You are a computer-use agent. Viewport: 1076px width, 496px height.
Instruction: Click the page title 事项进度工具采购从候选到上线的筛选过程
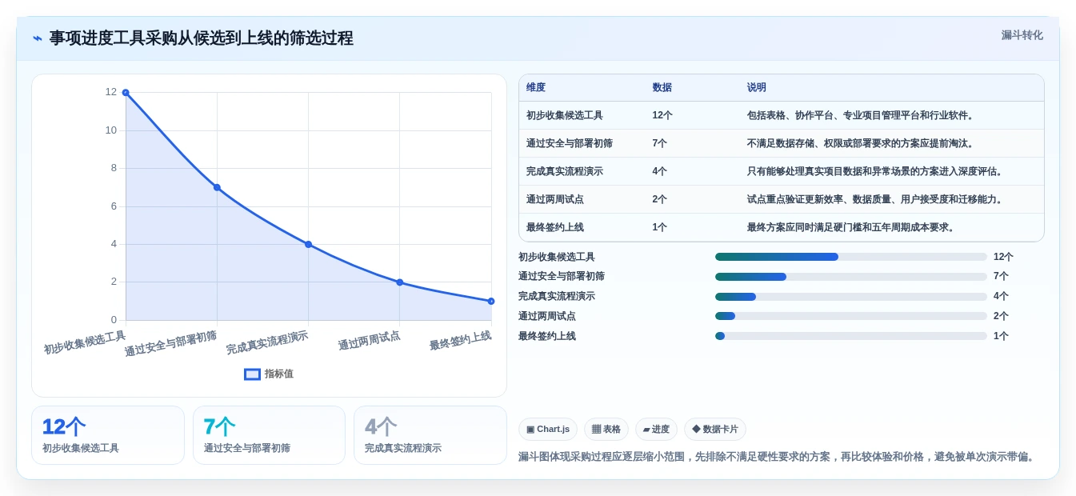[202, 38]
